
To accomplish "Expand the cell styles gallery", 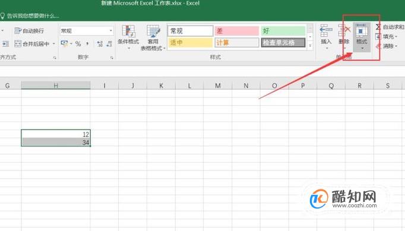I will point(310,45).
